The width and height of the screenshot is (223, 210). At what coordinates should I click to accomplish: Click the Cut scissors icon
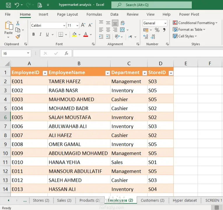(17, 23)
